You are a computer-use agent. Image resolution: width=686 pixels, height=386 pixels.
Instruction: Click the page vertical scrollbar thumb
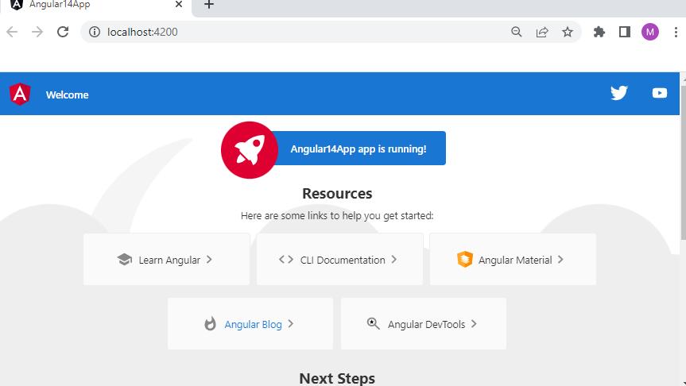tap(683, 161)
